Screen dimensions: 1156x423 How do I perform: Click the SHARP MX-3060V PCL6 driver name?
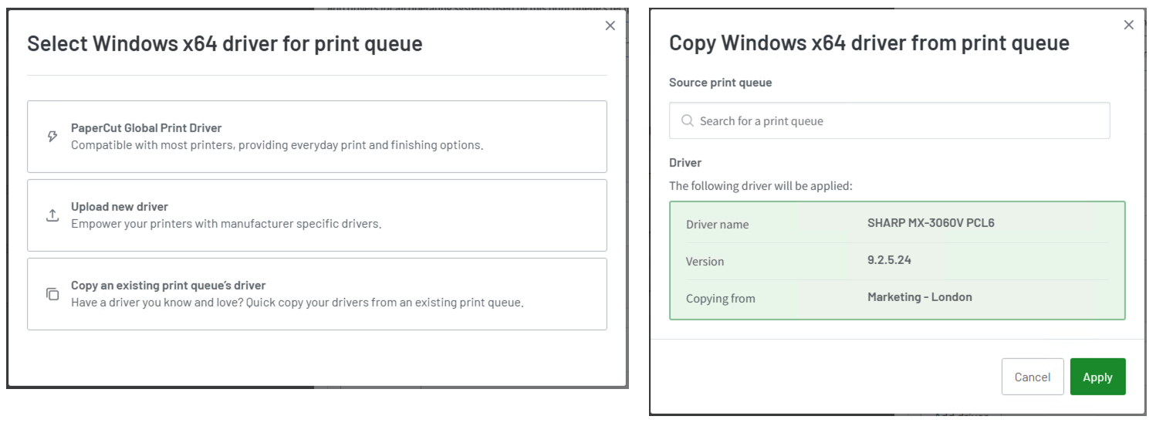click(931, 223)
